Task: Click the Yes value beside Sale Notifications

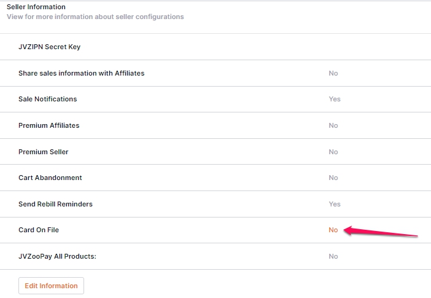Action: [334, 99]
